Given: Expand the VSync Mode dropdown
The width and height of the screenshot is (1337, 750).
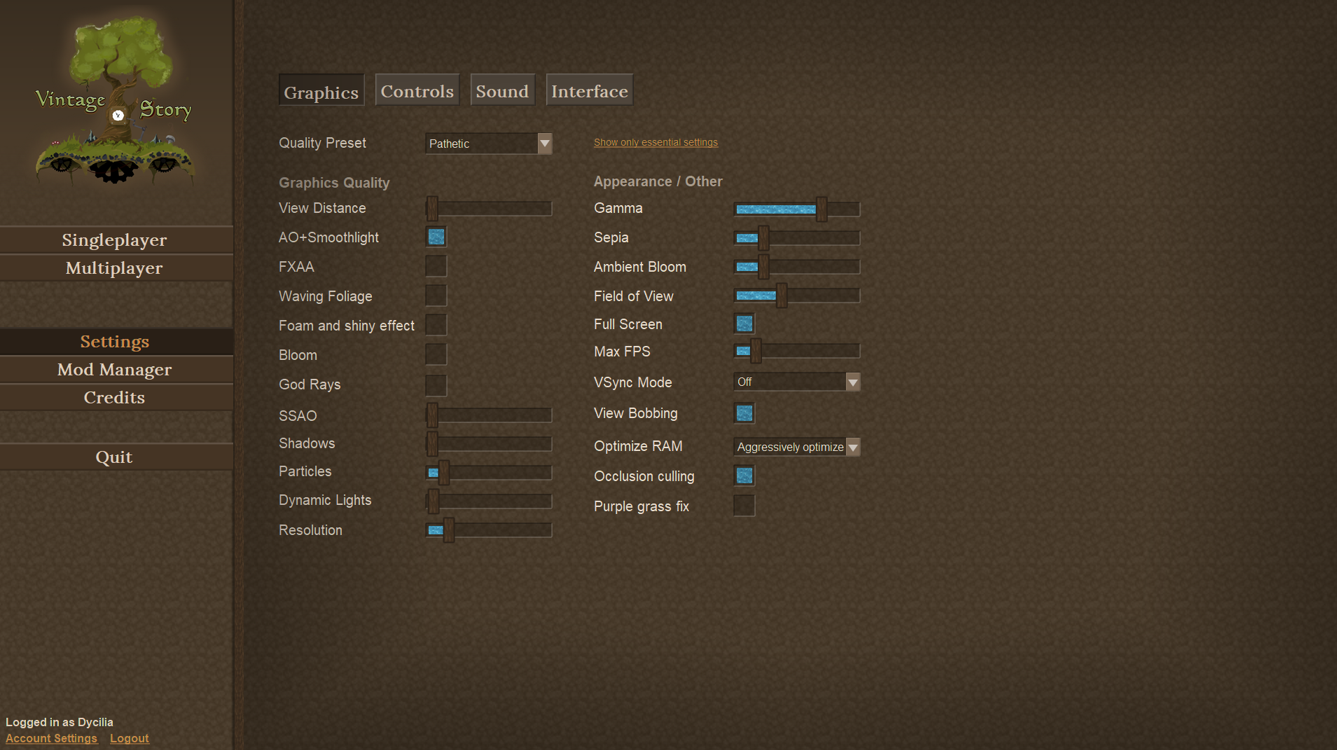Looking at the screenshot, I should tap(796, 382).
